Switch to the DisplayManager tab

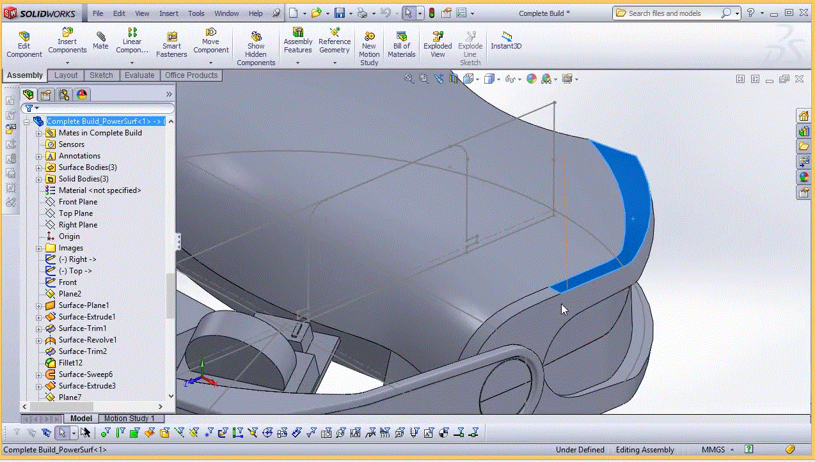(81, 95)
